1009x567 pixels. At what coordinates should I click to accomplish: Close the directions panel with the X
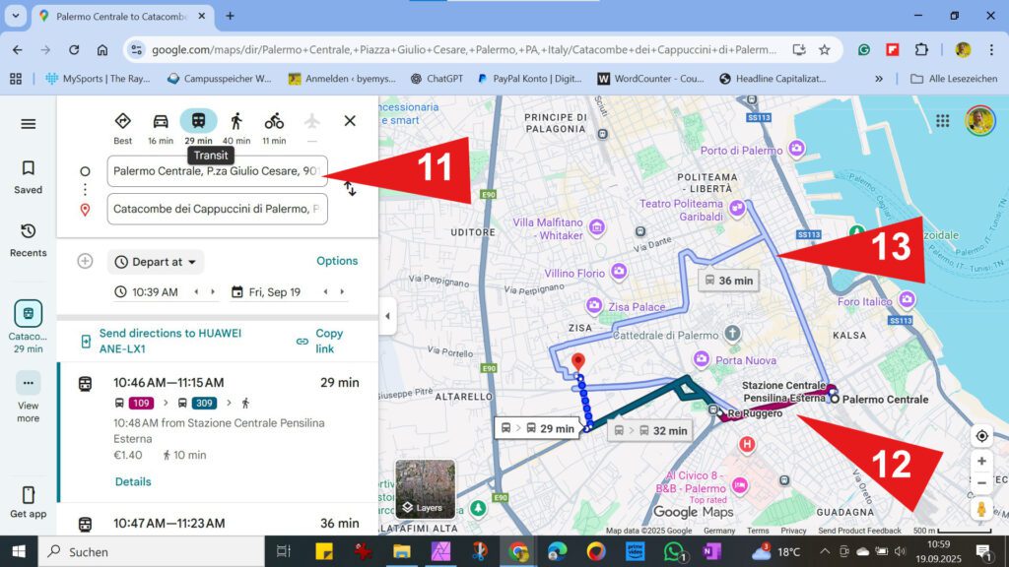[350, 121]
